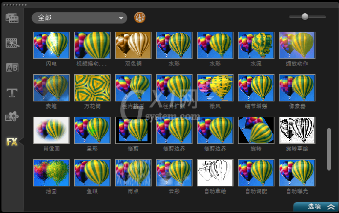Select the 修剪 crop filter thumbnail
Viewport: 339px width, 213px height.
pos(133,130)
